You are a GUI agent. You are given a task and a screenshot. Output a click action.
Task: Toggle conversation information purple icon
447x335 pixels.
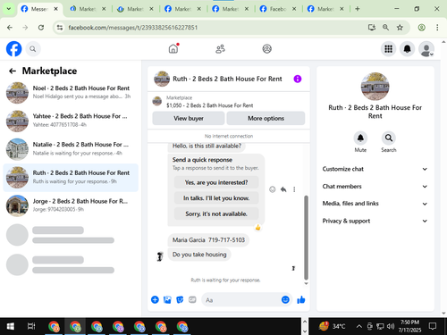[x=298, y=79]
